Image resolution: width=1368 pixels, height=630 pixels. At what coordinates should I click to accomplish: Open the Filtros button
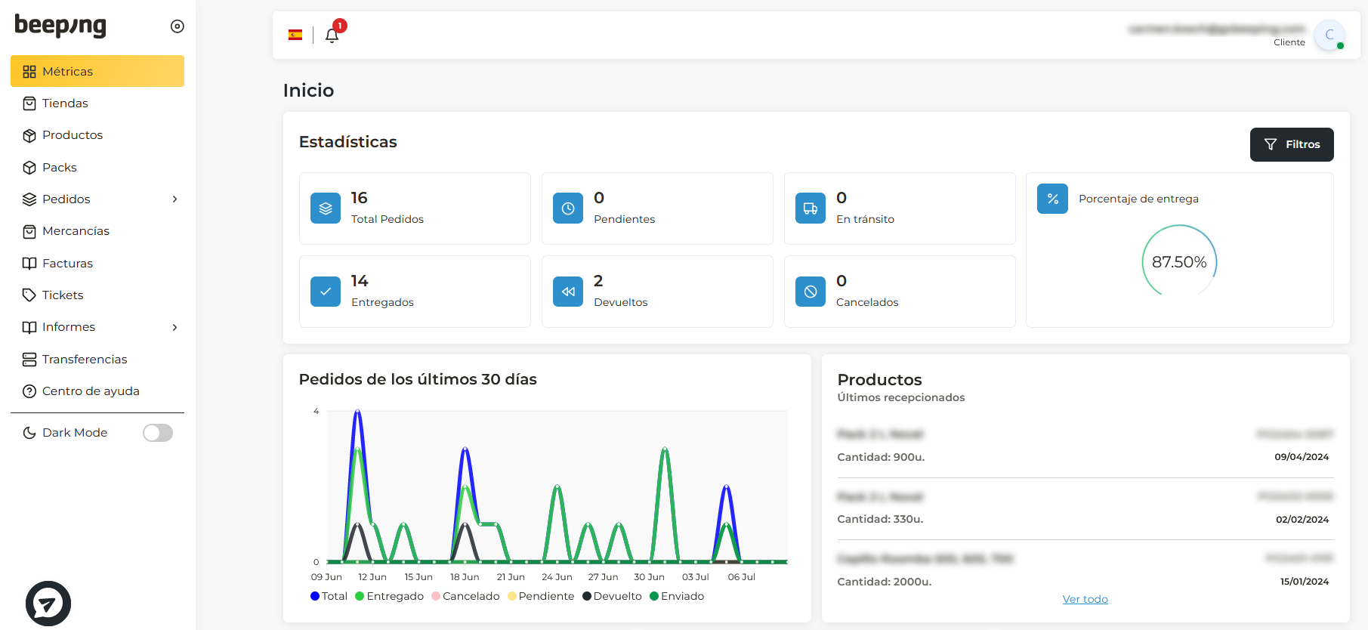click(1292, 144)
